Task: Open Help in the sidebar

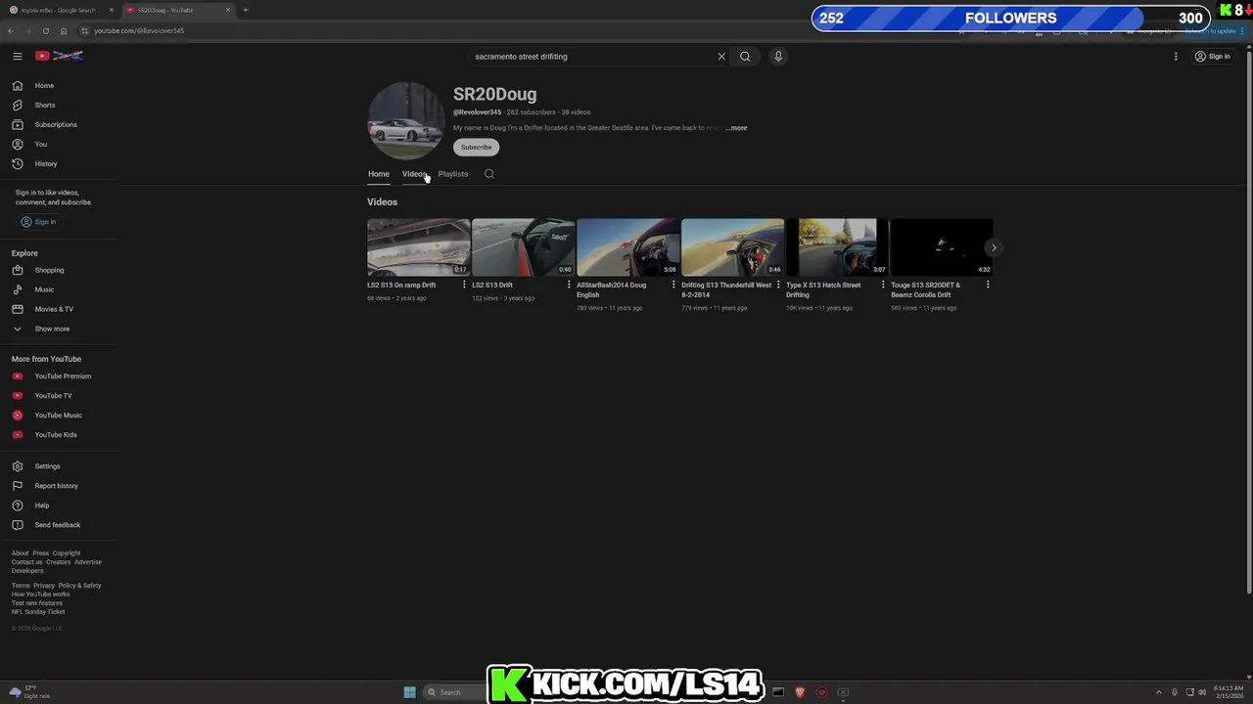Action: tap(59, 506)
